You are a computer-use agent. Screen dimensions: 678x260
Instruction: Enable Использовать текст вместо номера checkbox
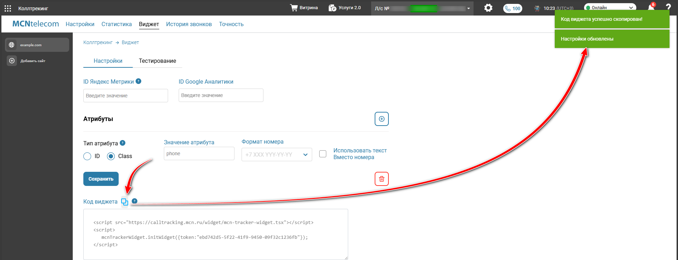323,154
